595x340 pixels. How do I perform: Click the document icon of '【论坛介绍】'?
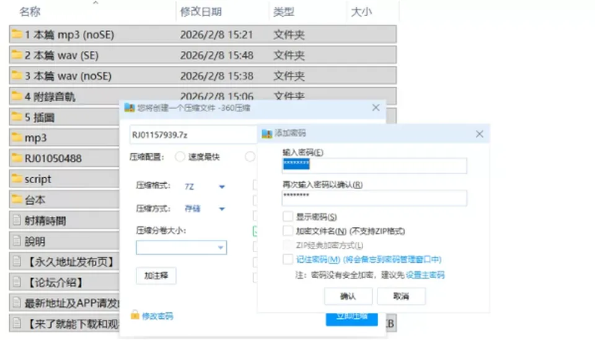click(x=17, y=282)
